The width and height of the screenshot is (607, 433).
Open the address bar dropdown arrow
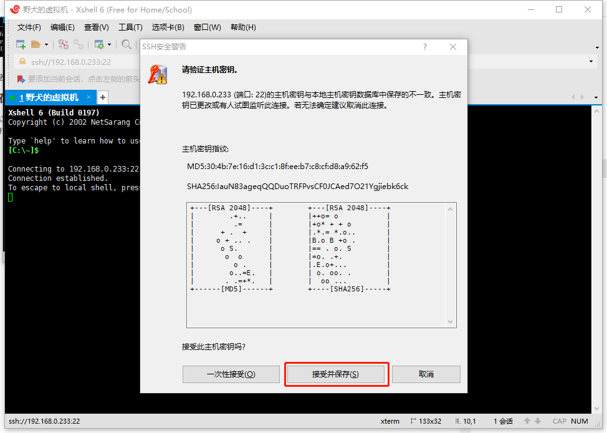591,62
